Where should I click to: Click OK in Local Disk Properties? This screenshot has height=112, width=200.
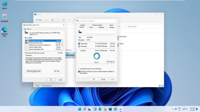tap(94, 79)
